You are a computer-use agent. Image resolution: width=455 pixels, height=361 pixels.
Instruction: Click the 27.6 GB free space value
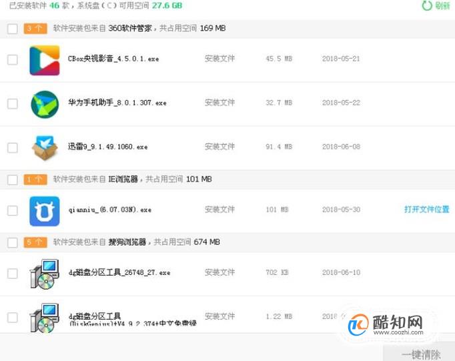[x=167, y=5]
